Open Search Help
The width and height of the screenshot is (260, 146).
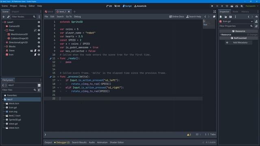[x=194, y=17]
